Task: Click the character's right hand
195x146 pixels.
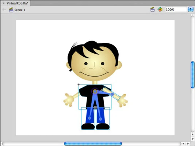Action: click(x=122, y=101)
